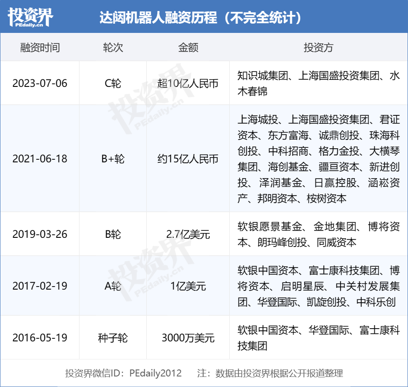
Task: Click the 轮次 column header
Action: click(x=113, y=47)
